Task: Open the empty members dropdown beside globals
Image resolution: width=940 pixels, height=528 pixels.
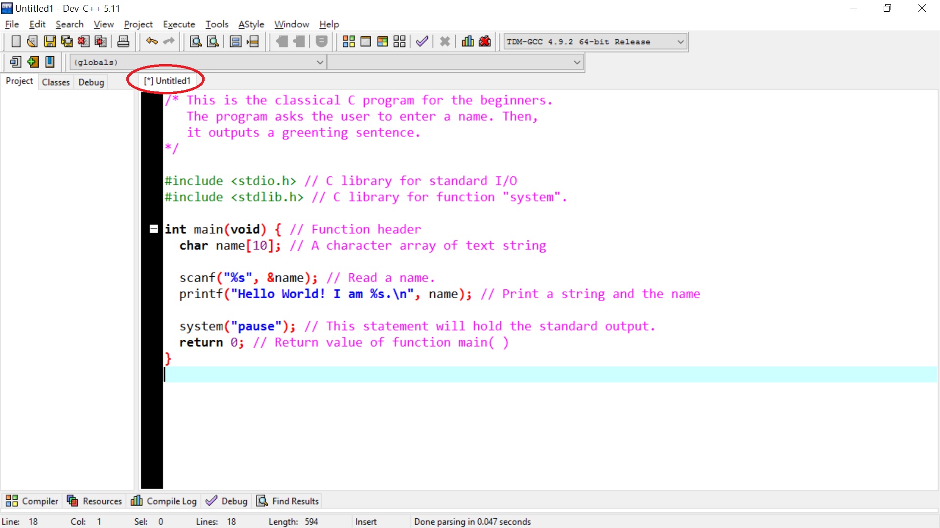Action: pos(577,63)
